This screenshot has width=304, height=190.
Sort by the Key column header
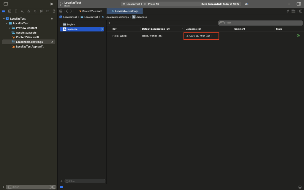point(114,29)
